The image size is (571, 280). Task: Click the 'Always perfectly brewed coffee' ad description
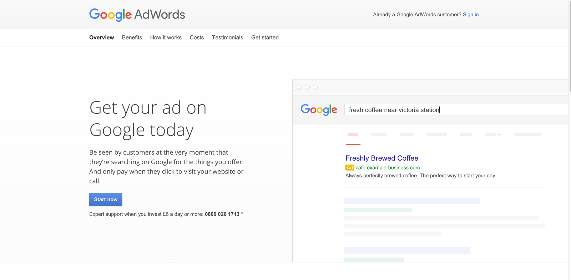[x=421, y=176]
